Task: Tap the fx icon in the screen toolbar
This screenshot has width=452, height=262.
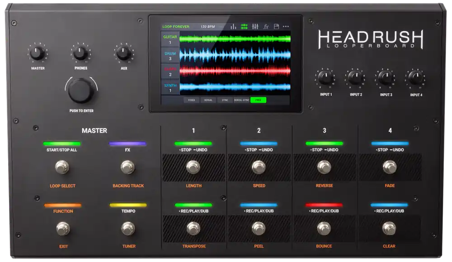Action: click(266, 27)
